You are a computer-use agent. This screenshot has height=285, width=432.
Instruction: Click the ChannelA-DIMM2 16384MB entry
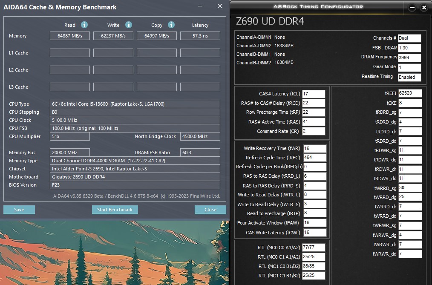click(265, 46)
